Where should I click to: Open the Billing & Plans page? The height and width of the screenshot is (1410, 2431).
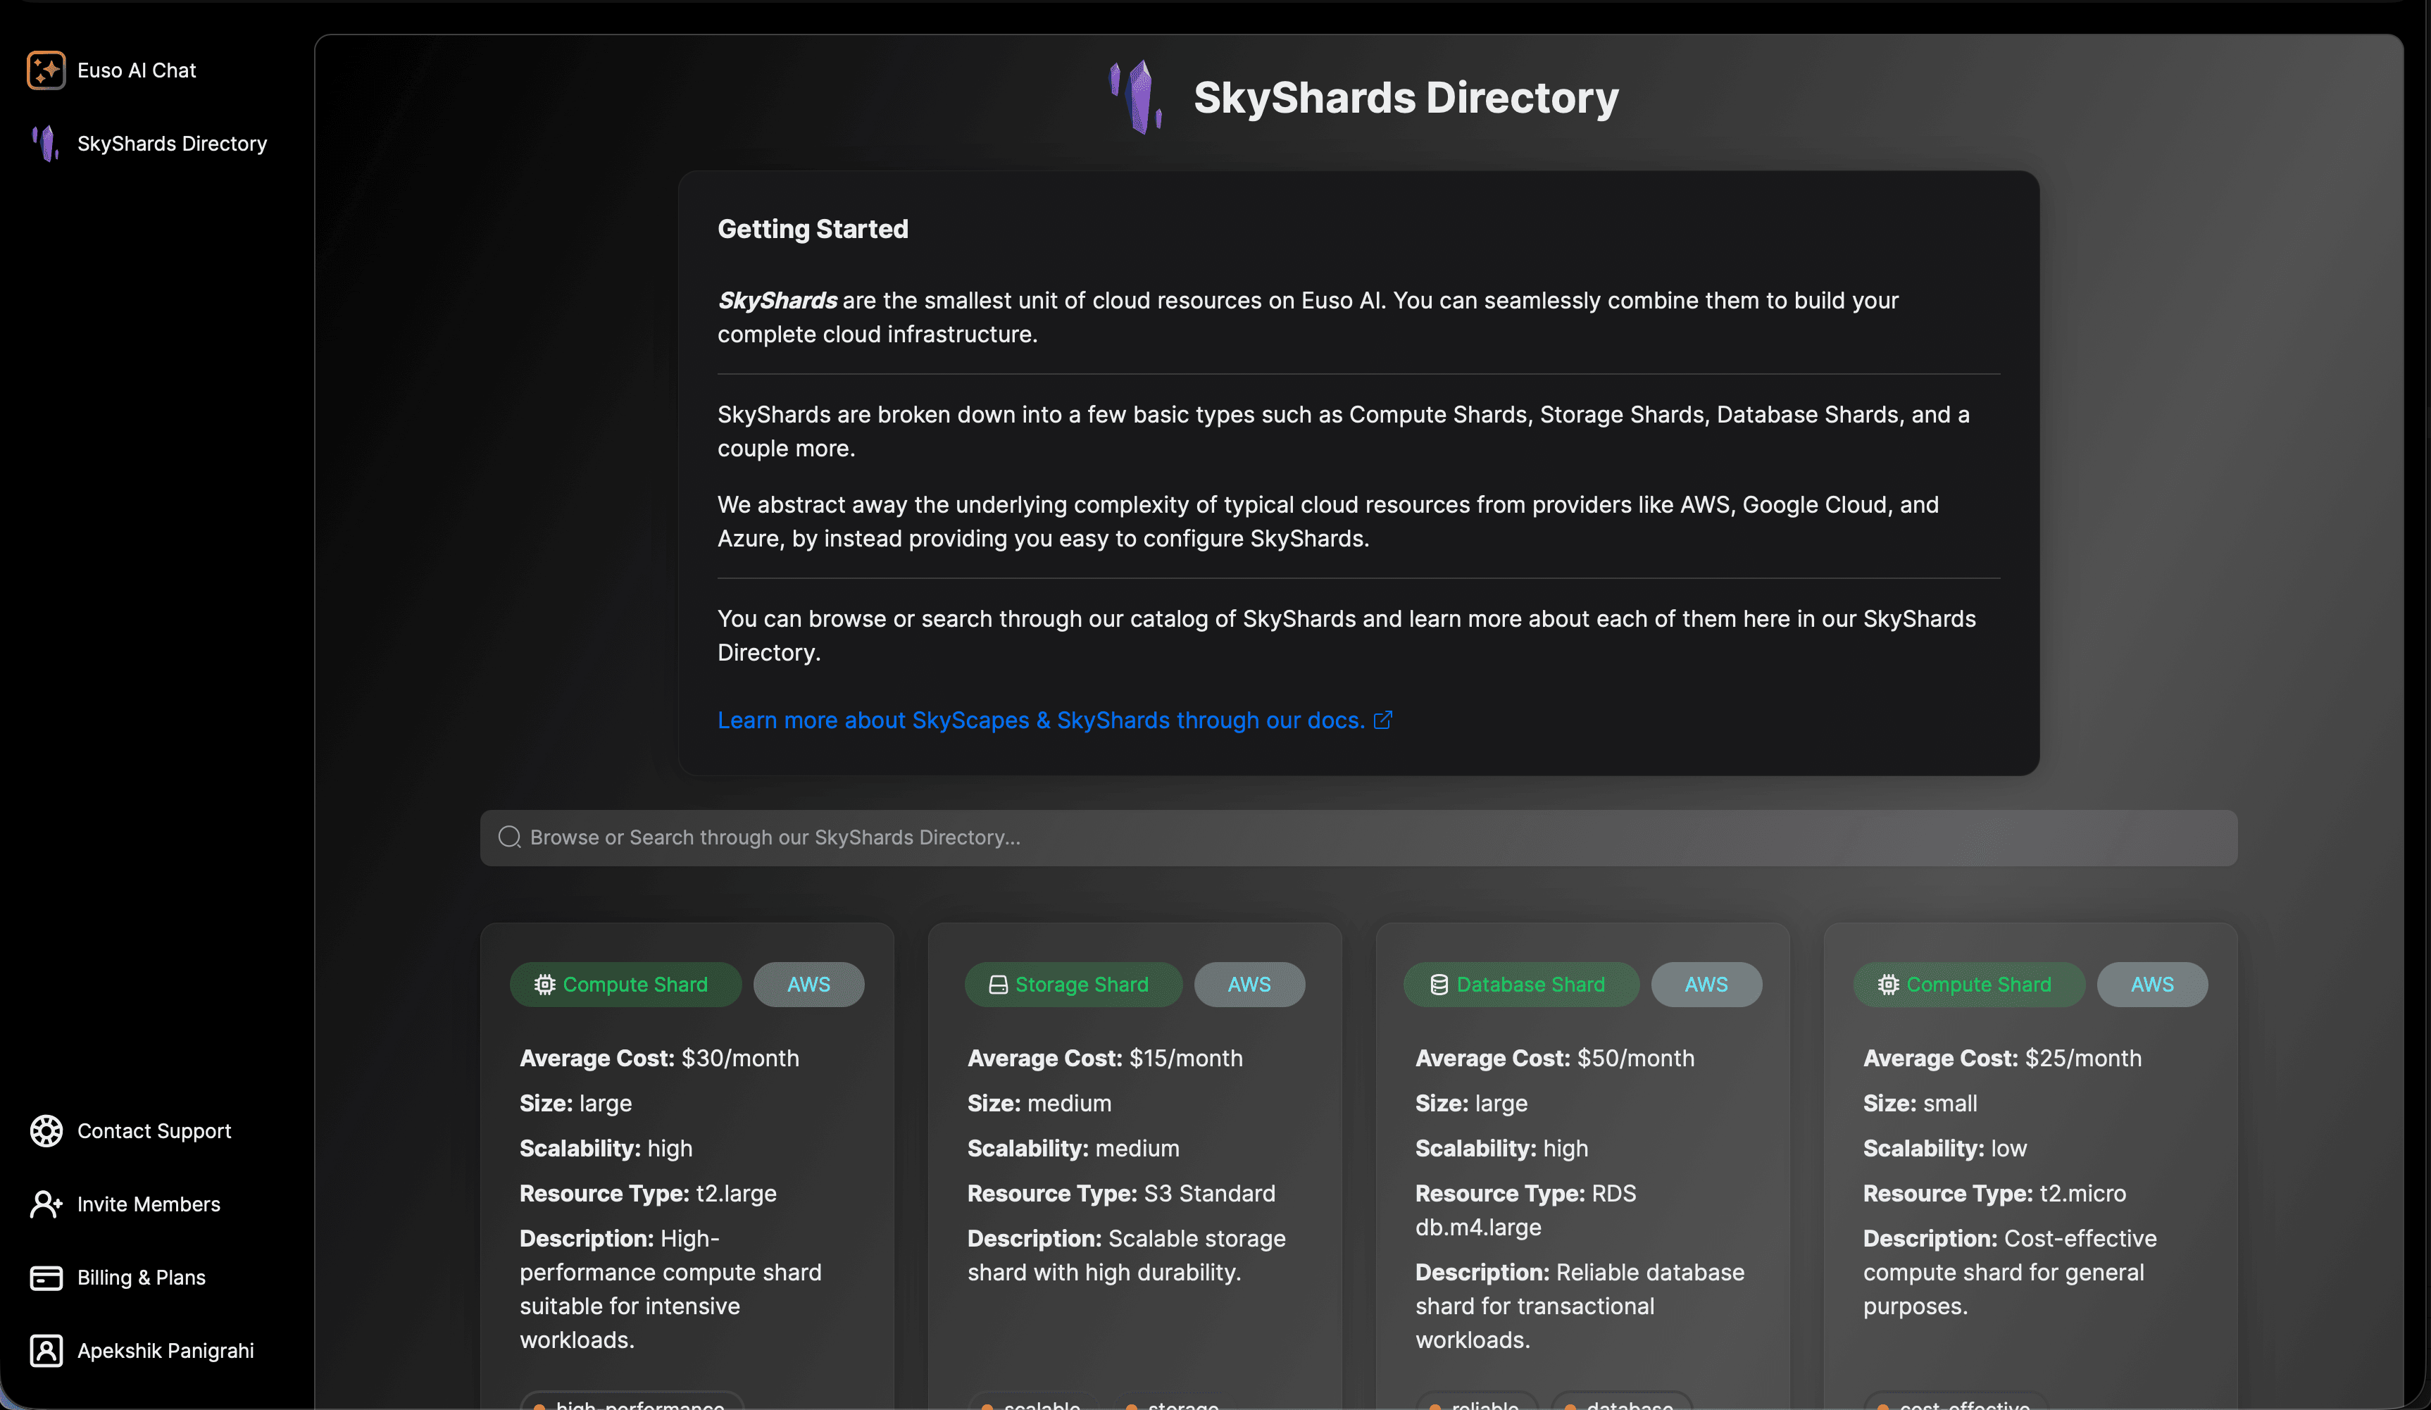(x=141, y=1278)
